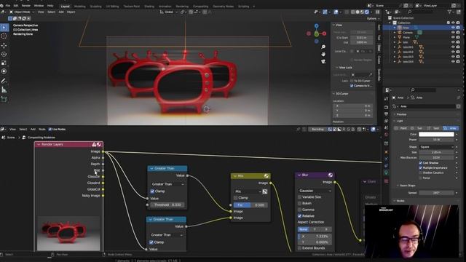Enable Shadow Caustics checkbox
466x262 pixels.
tap(421, 172)
